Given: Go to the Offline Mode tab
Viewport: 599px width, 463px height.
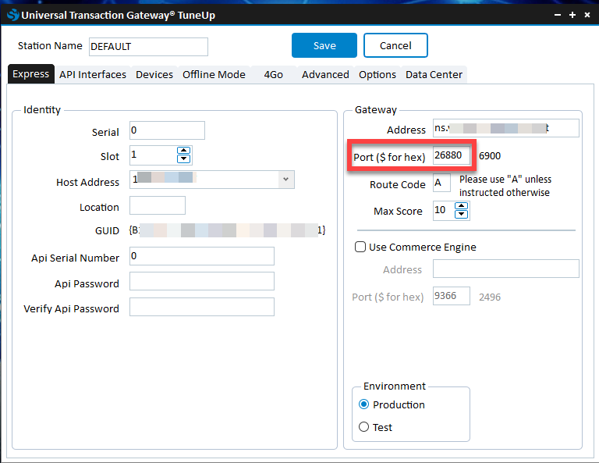Looking at the screenshot, I should [x=214, y=74].
